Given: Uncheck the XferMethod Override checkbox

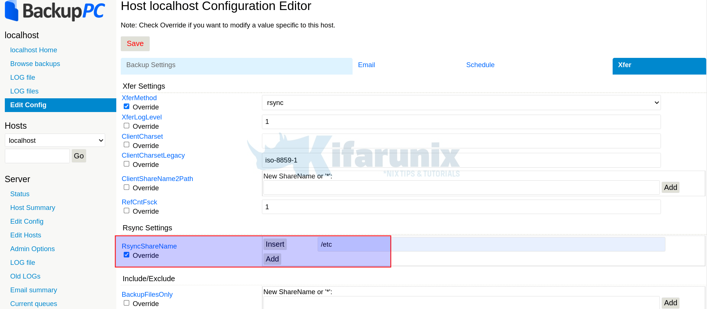Looking at the screenshot, I should click(x=127, y=106).
